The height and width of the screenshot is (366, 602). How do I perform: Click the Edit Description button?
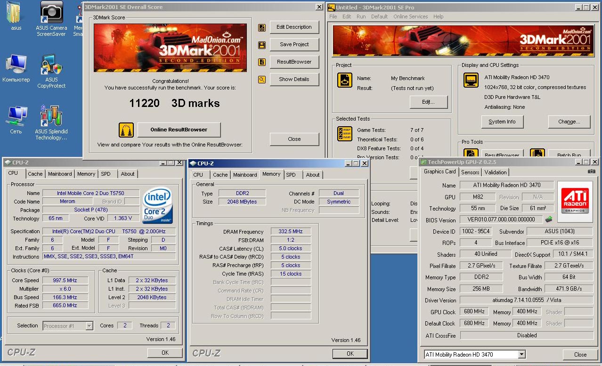coord(294,27)
